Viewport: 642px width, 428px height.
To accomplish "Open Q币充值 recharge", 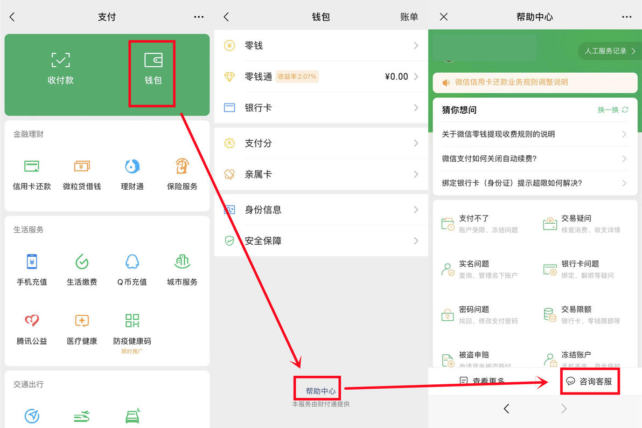I will 132,270.
